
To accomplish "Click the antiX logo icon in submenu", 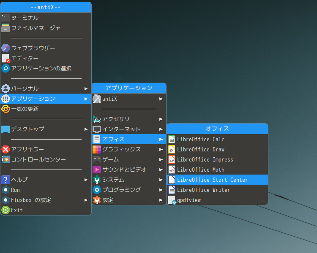I will 97,99.
